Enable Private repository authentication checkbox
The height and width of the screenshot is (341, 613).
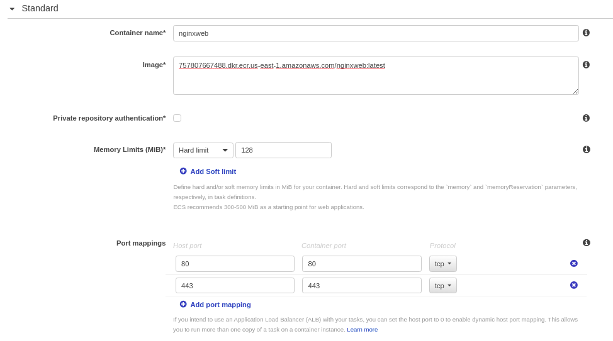(177, 118)
